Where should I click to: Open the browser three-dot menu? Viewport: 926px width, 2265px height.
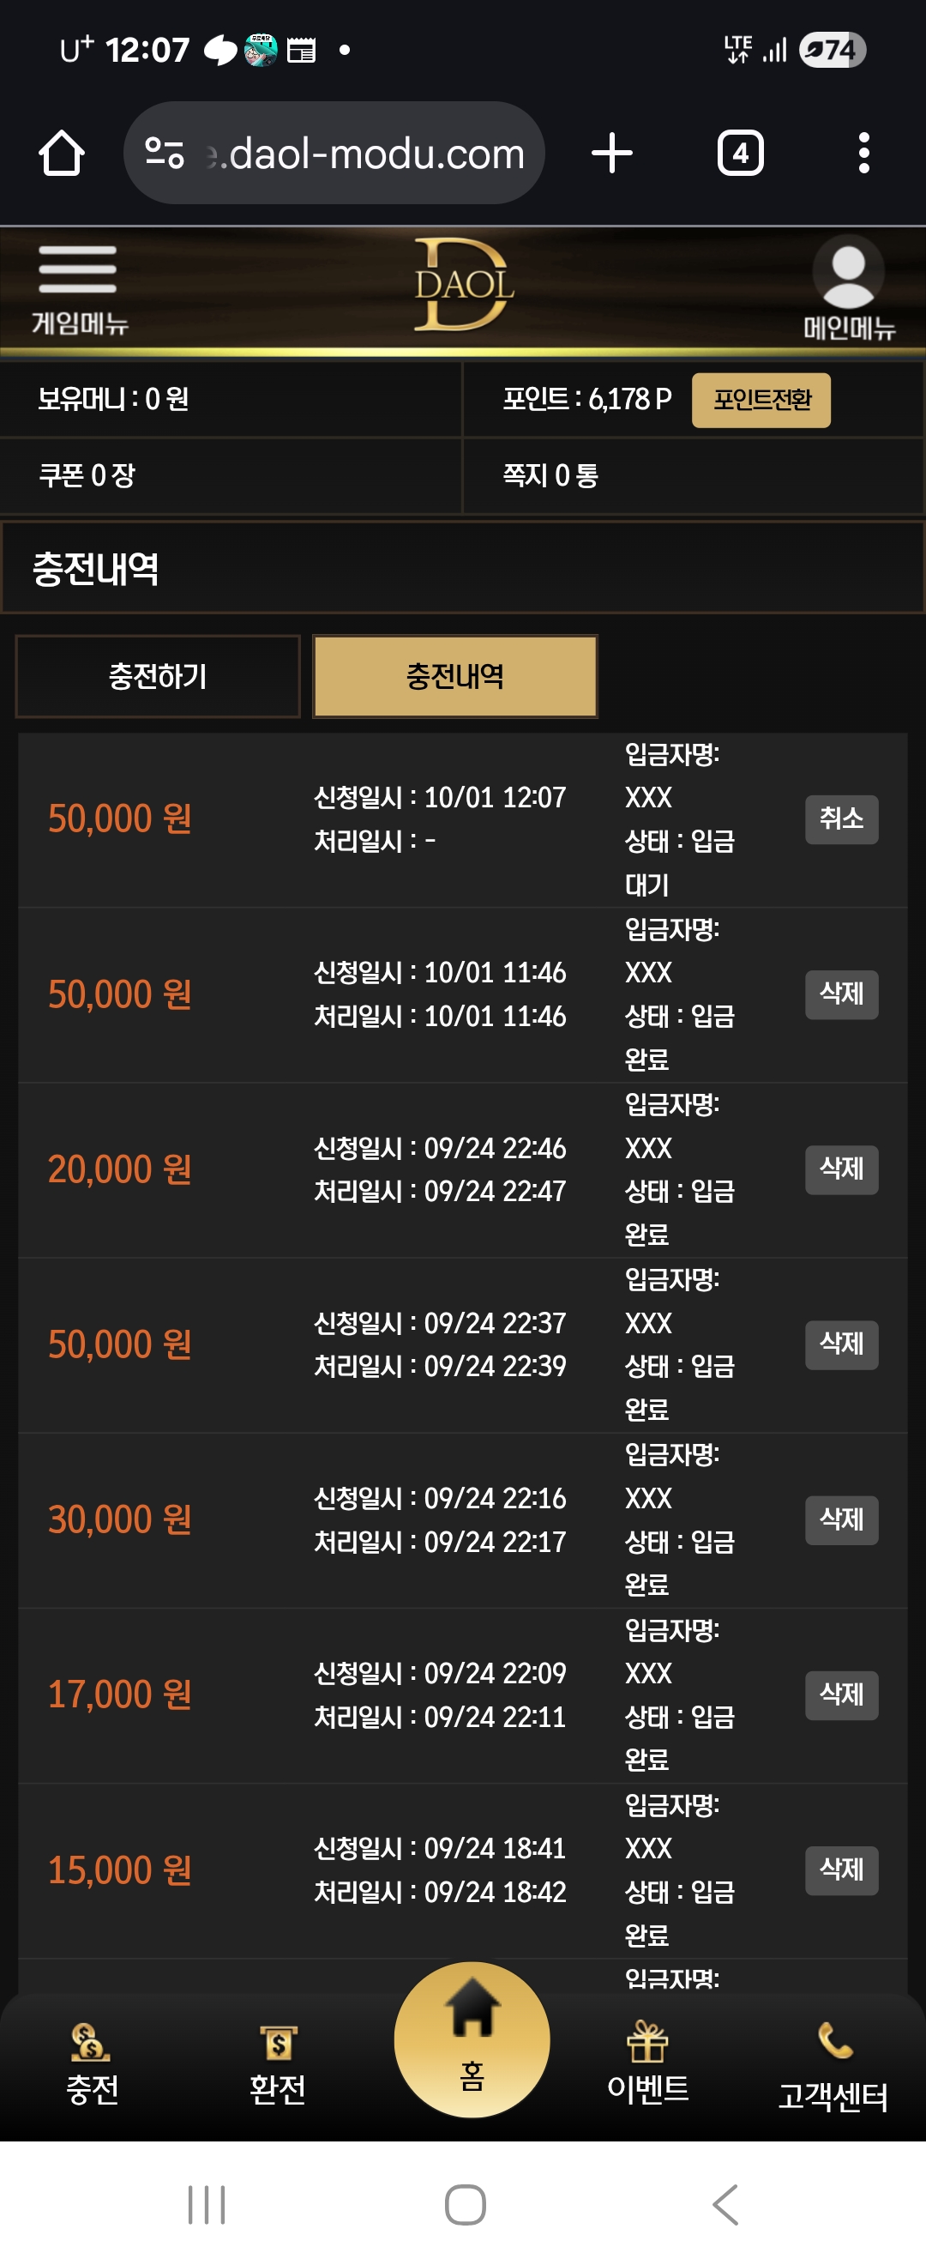pos(863,154)
